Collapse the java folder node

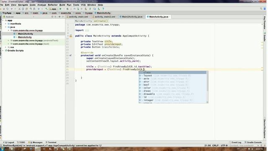tap(5, 27)
